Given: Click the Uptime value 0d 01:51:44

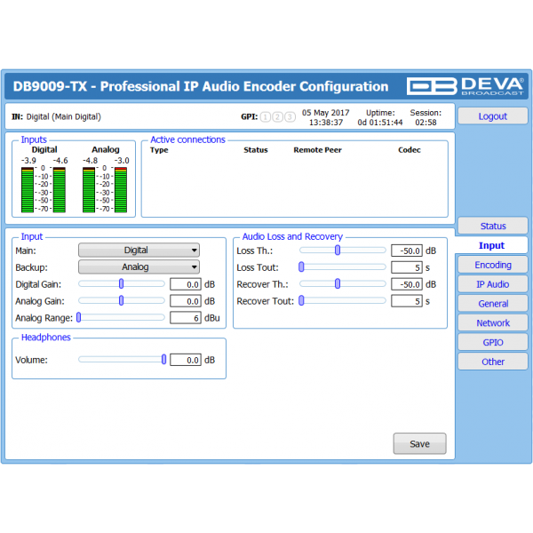Looking at the screenshot, I should (380, 123).
